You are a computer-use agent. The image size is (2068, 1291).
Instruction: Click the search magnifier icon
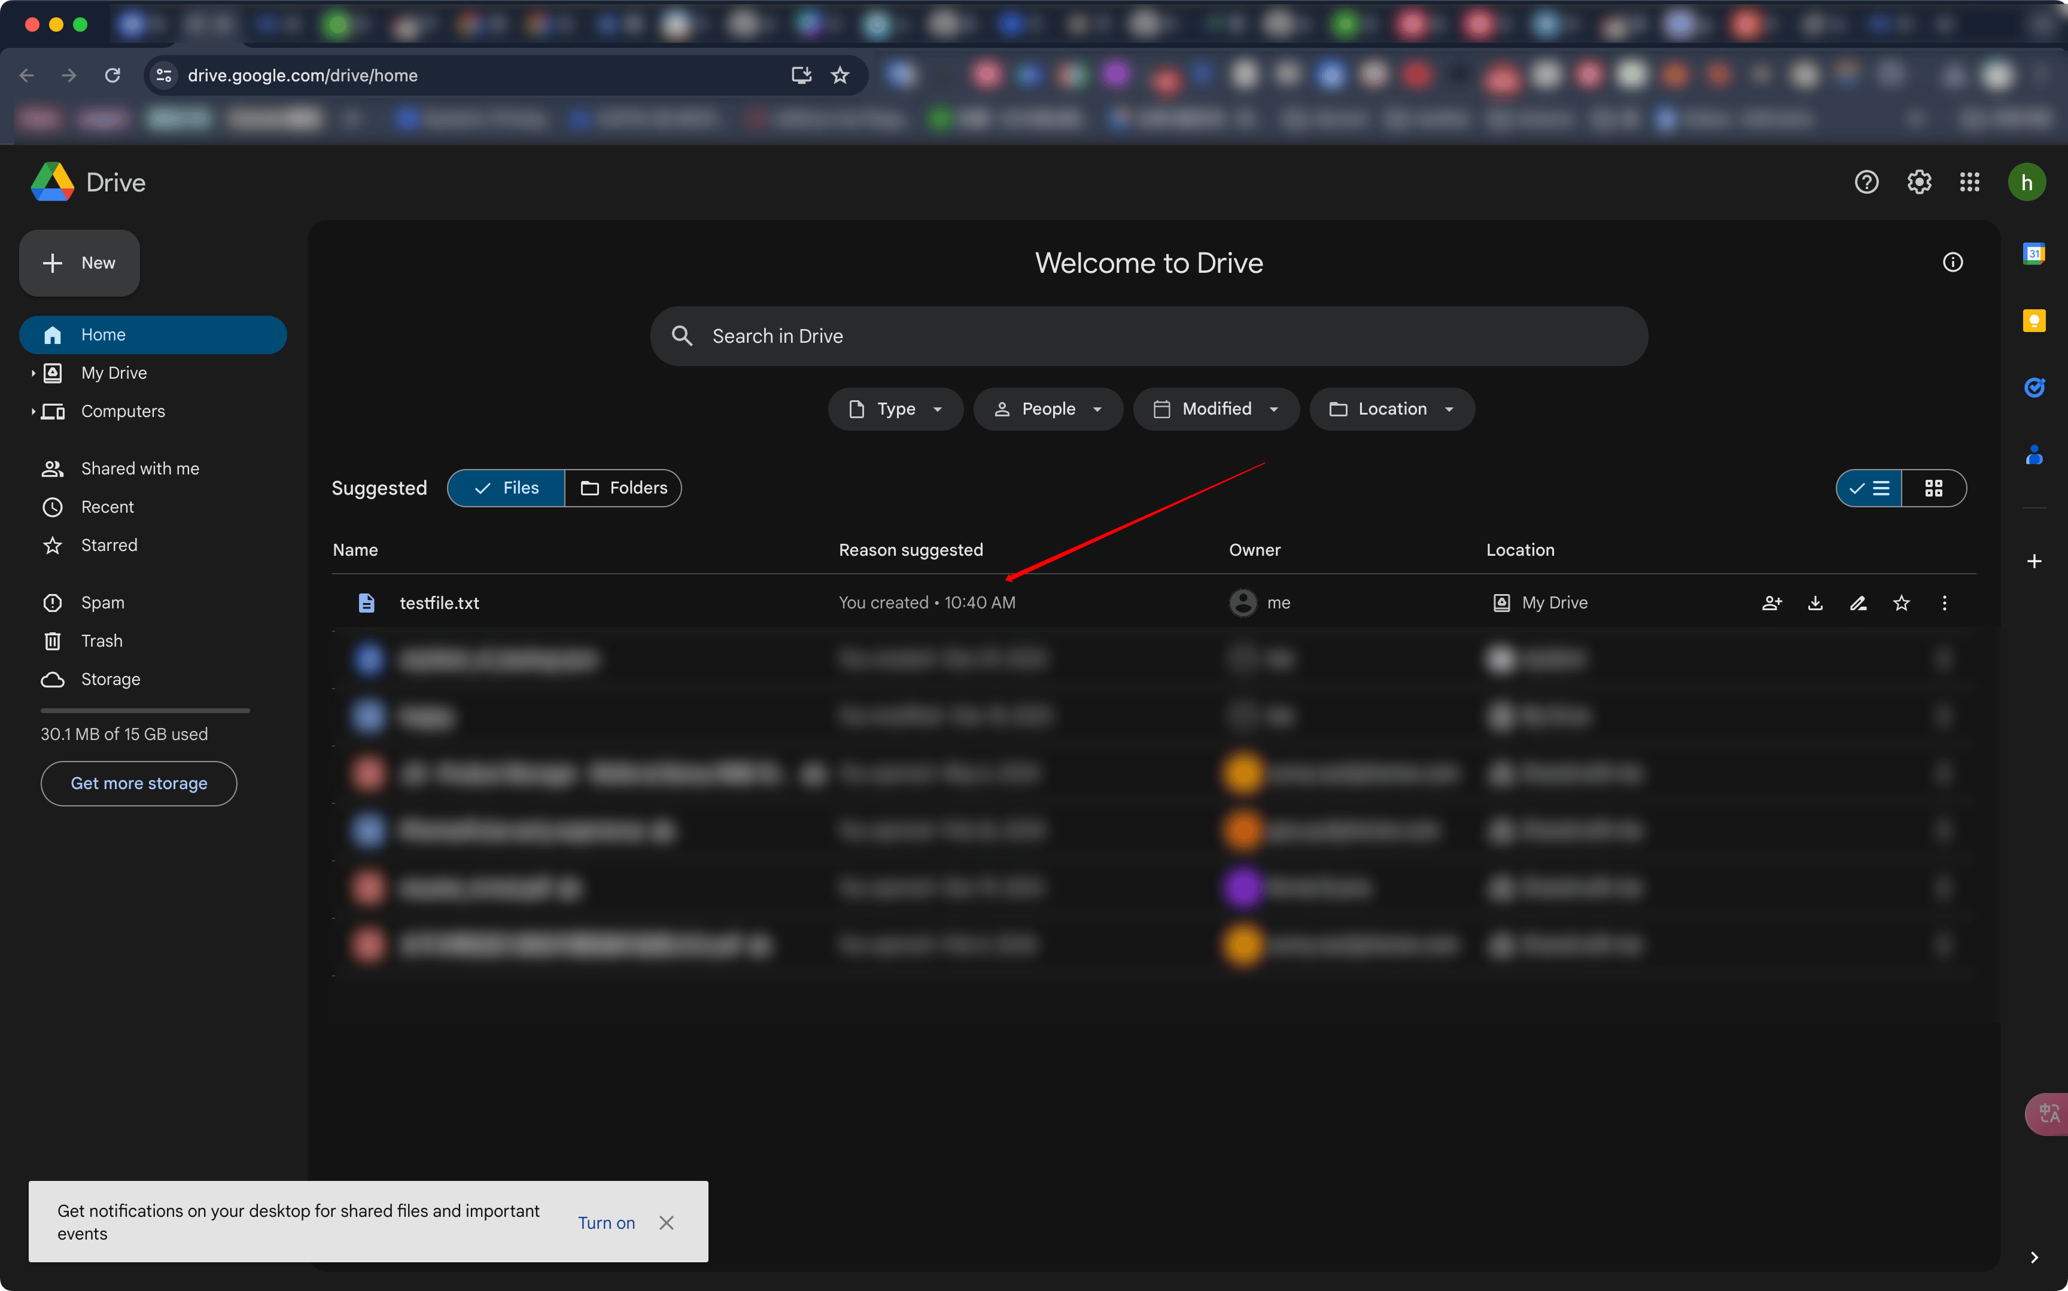tap(682, 336)
